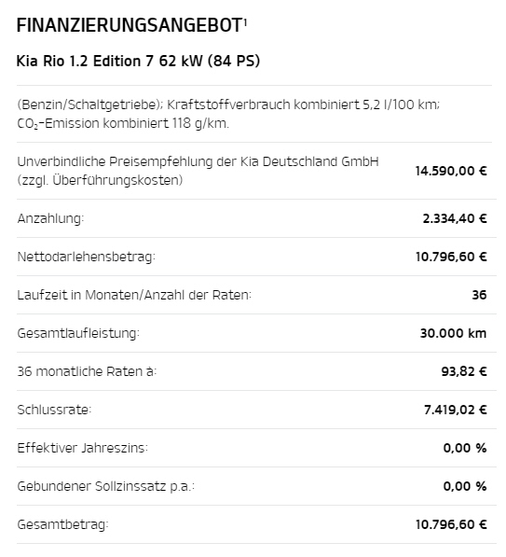Click the CO₂-Emission kombiniert text line
The height and width of the screenshot is (557, 506).
(123, 123)
